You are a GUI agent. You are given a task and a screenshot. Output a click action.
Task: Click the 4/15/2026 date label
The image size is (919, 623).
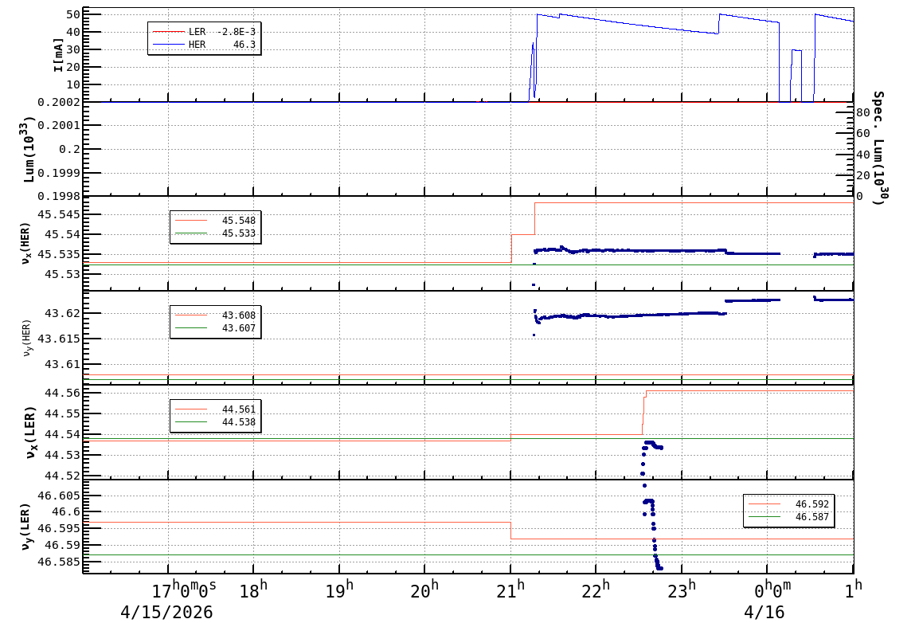click(x=166, y=613)
